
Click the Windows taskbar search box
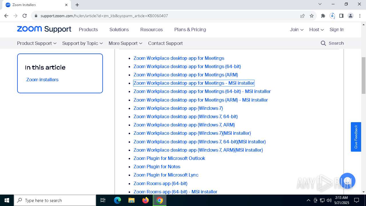[55, 200]
